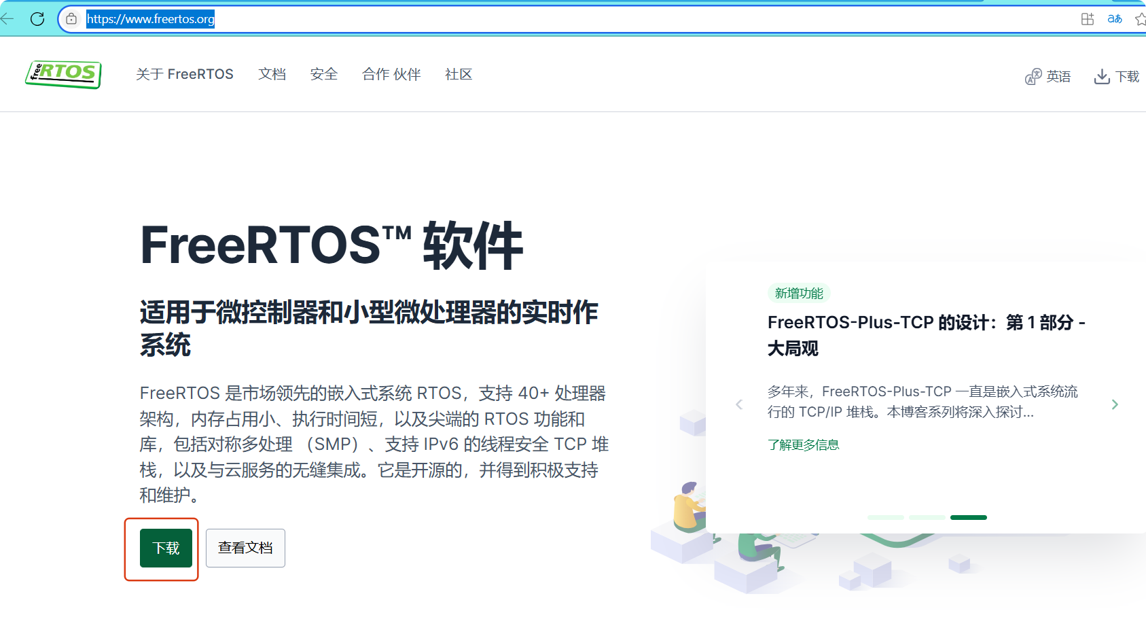The height and width of the screenshot is (630, 1146).
Task: Click the green 下载 button
Action: (166, 548)
